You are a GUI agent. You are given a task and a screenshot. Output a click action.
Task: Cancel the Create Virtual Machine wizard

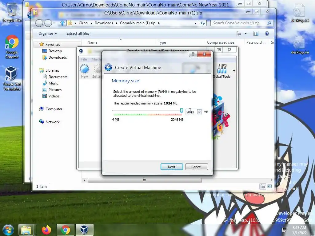[x=196, y=167]
